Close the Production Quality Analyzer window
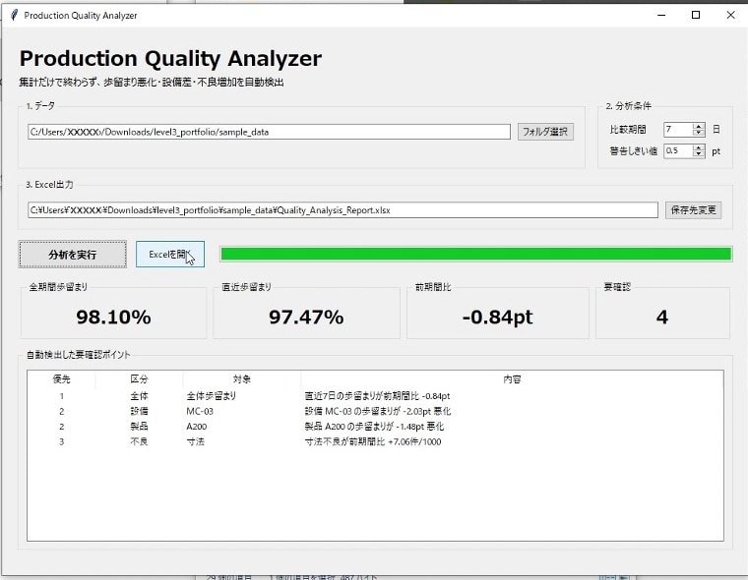Image resolution: width=748 pixels, height=580 pixels. pos(730,15)
